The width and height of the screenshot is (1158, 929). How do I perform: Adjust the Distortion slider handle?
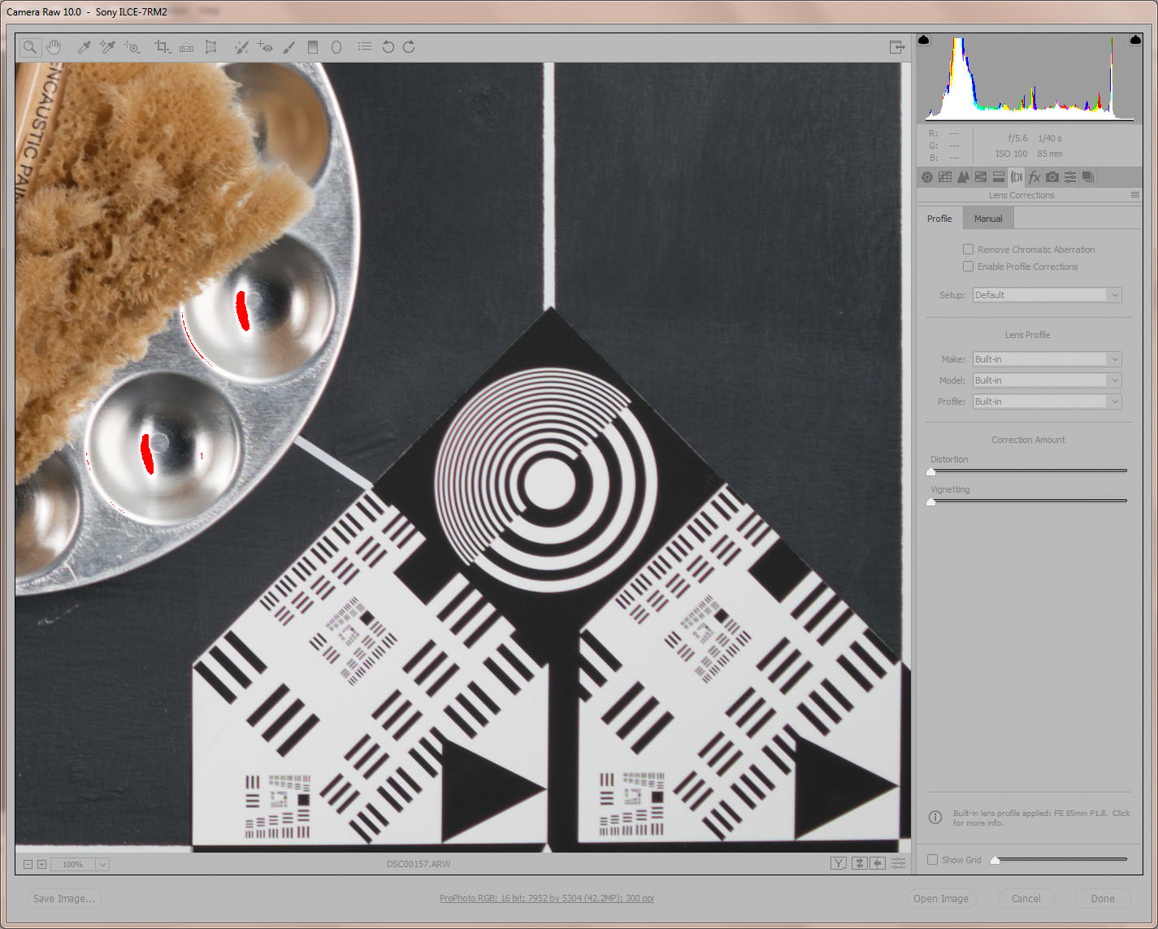[931, 471]
